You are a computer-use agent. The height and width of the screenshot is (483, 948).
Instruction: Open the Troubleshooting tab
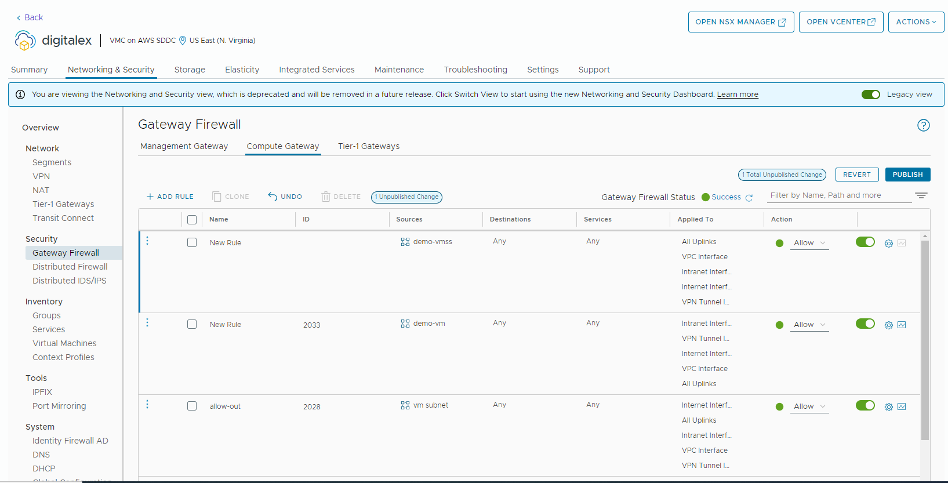475,70
